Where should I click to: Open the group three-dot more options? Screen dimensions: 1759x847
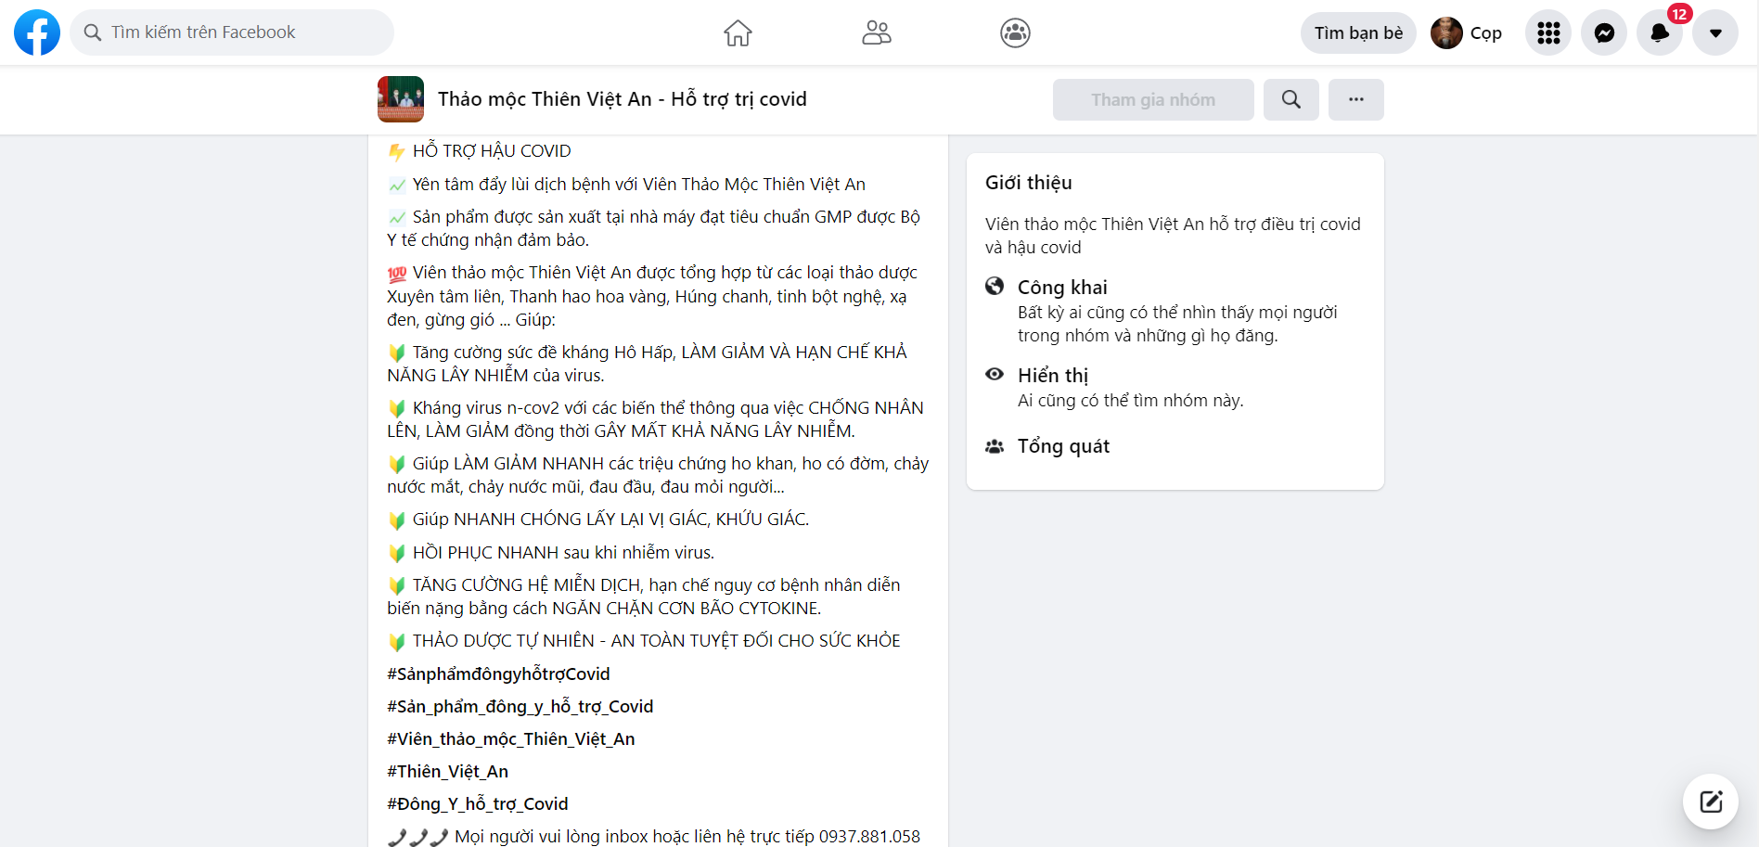[1356, 99]
